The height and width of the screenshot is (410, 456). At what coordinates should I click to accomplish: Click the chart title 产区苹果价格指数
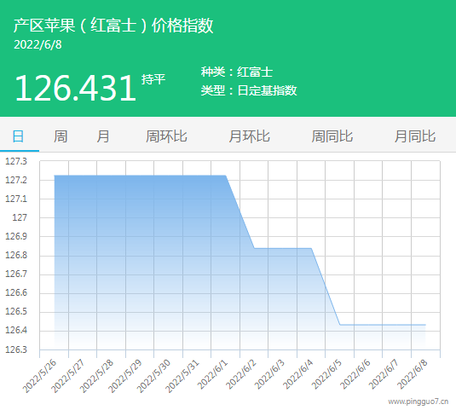click(113, 25)
